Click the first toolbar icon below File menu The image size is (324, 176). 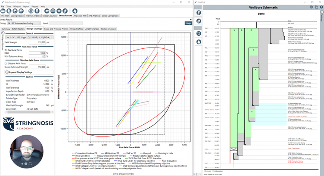3,11
